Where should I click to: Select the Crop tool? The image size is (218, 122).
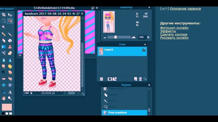click(4, 15)
